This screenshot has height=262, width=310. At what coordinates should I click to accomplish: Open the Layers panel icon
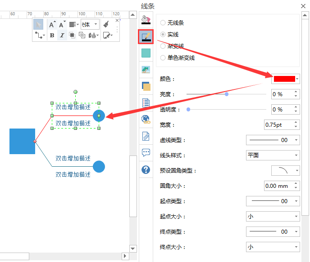(146, 86)
